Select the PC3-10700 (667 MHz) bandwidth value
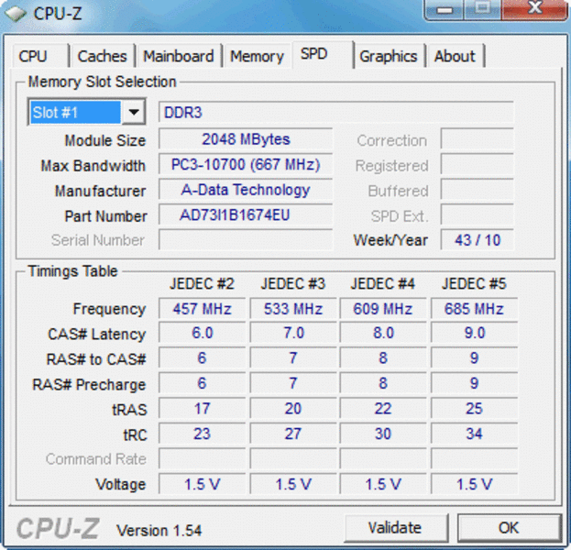Screen dimensions: 571x550 [x=246, y=164]
